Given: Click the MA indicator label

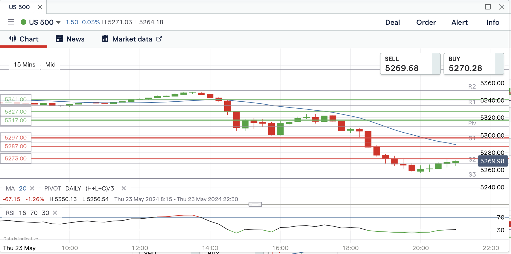Looking at the screenshot, I should coord(10,189).
